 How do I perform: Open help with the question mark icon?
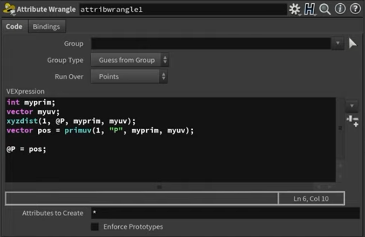pos(355,9)
